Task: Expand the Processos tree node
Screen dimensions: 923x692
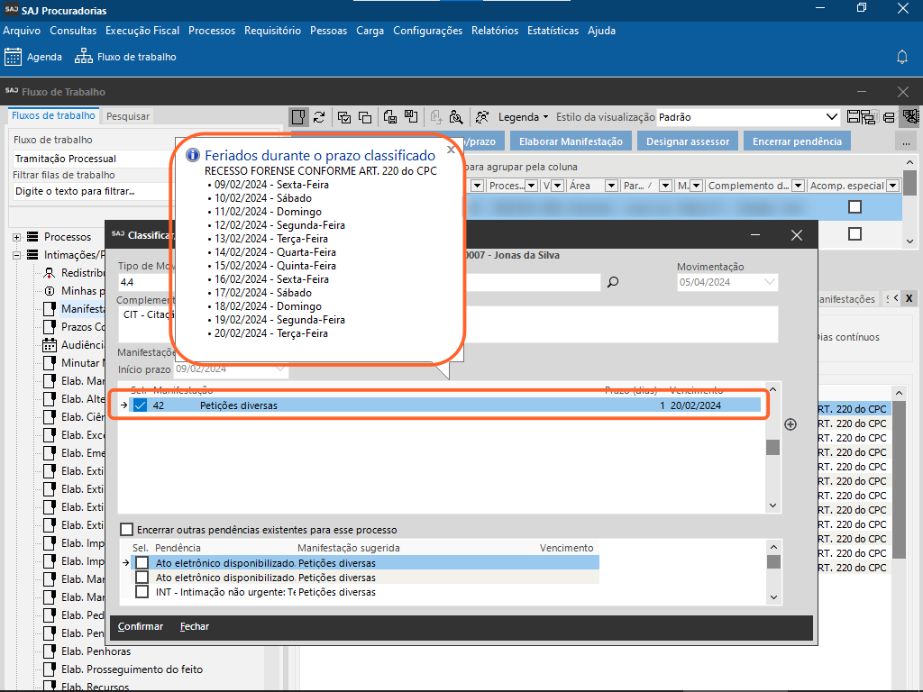Action: point(17,237)
